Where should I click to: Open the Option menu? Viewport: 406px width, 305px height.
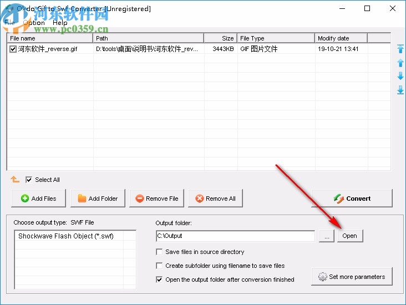34,23
